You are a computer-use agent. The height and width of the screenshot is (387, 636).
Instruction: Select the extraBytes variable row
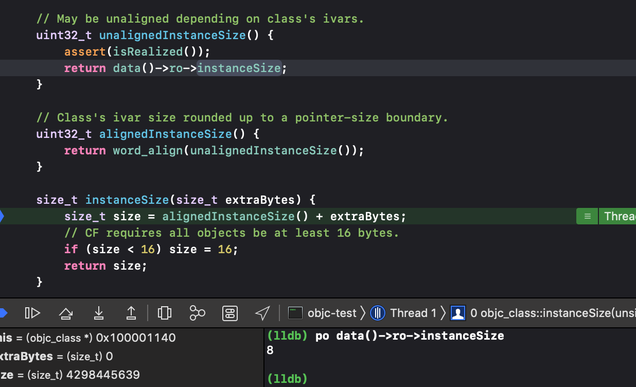(132, 356)
